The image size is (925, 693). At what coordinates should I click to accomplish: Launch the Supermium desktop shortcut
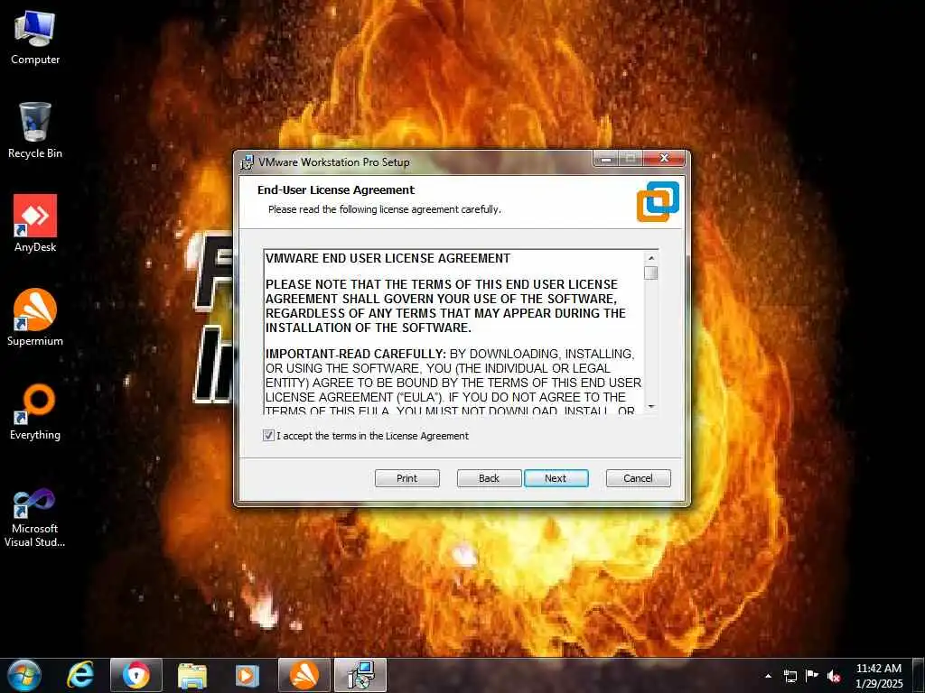tap(35, 318)
